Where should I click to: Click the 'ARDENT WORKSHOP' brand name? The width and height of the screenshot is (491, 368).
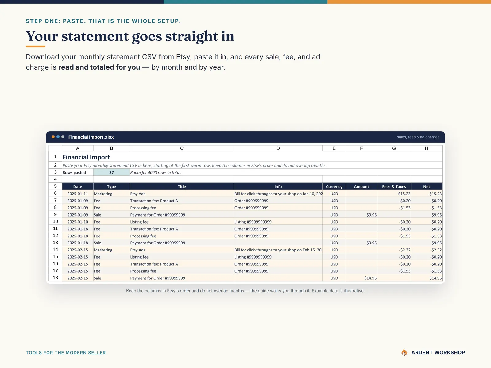point(438,352)
